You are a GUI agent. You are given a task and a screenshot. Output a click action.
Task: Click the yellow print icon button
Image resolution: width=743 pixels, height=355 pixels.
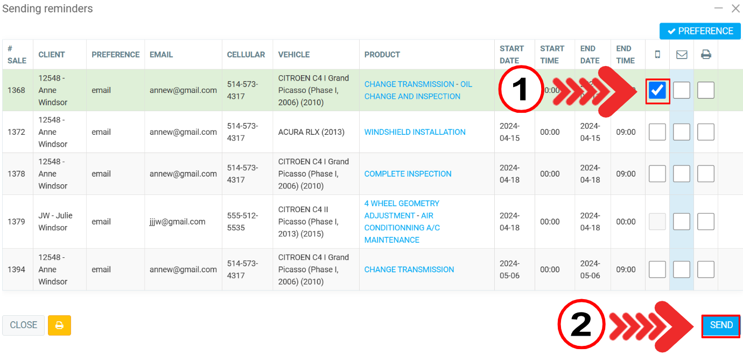(59, 325)
